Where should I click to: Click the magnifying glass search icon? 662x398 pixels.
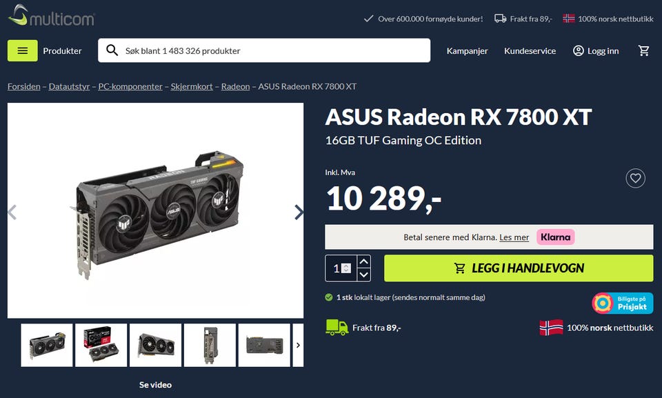pos(112,50)
